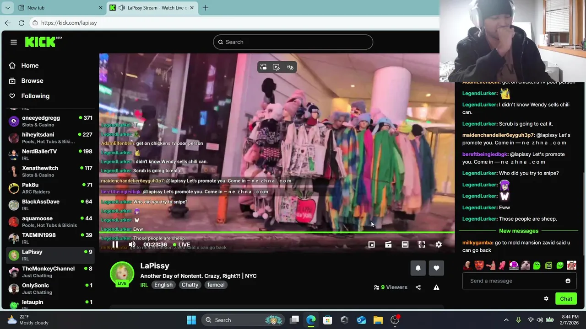Click video progress bar
The height and width of the screenshot is (329, 586).
(x=277, y=233)
